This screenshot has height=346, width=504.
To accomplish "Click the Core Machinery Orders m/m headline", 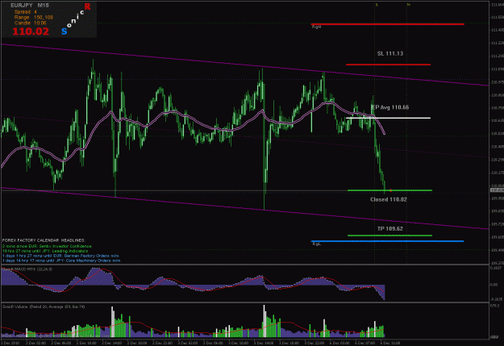I will click(61, 261).
